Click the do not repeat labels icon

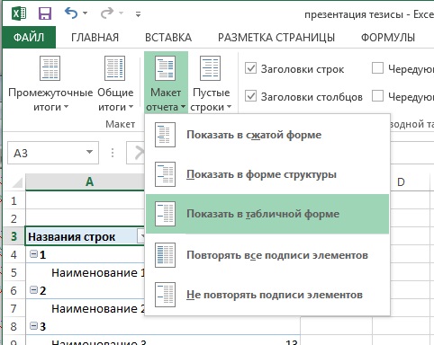165,295
